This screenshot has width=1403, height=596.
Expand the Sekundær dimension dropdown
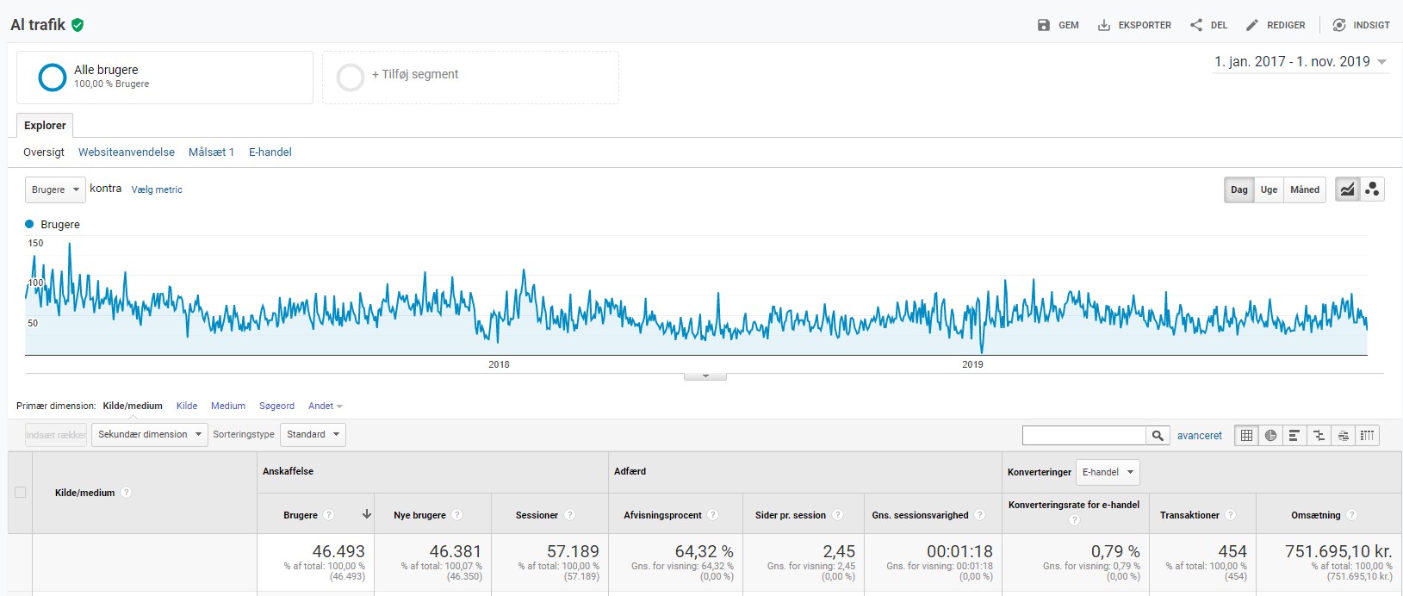150,435
